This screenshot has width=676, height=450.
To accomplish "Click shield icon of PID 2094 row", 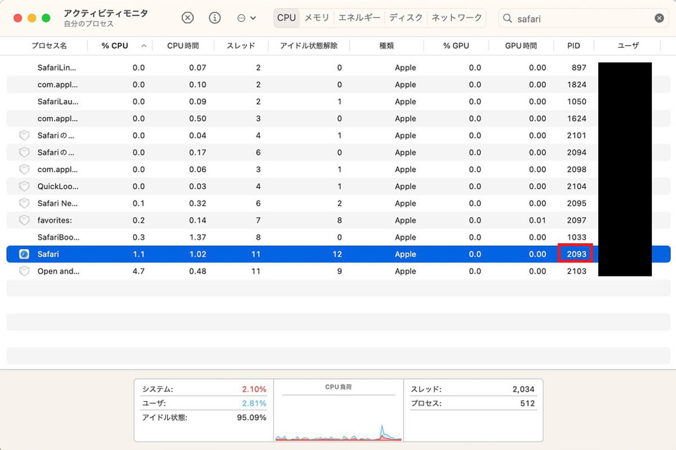I will tap(24, 152).
